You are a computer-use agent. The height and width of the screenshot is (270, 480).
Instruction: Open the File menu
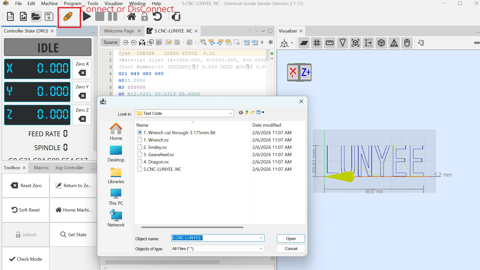click(x=18, y=4)
